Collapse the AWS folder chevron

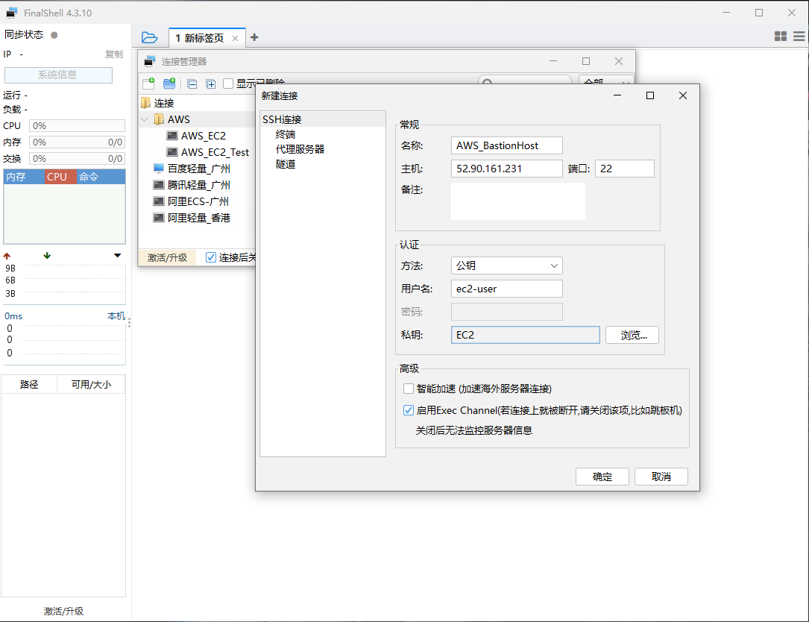[x=145, y=120]
